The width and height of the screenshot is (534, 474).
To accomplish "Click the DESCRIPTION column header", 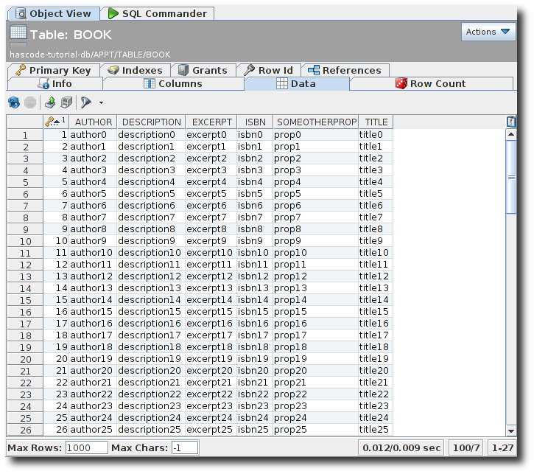I will 151,122.
